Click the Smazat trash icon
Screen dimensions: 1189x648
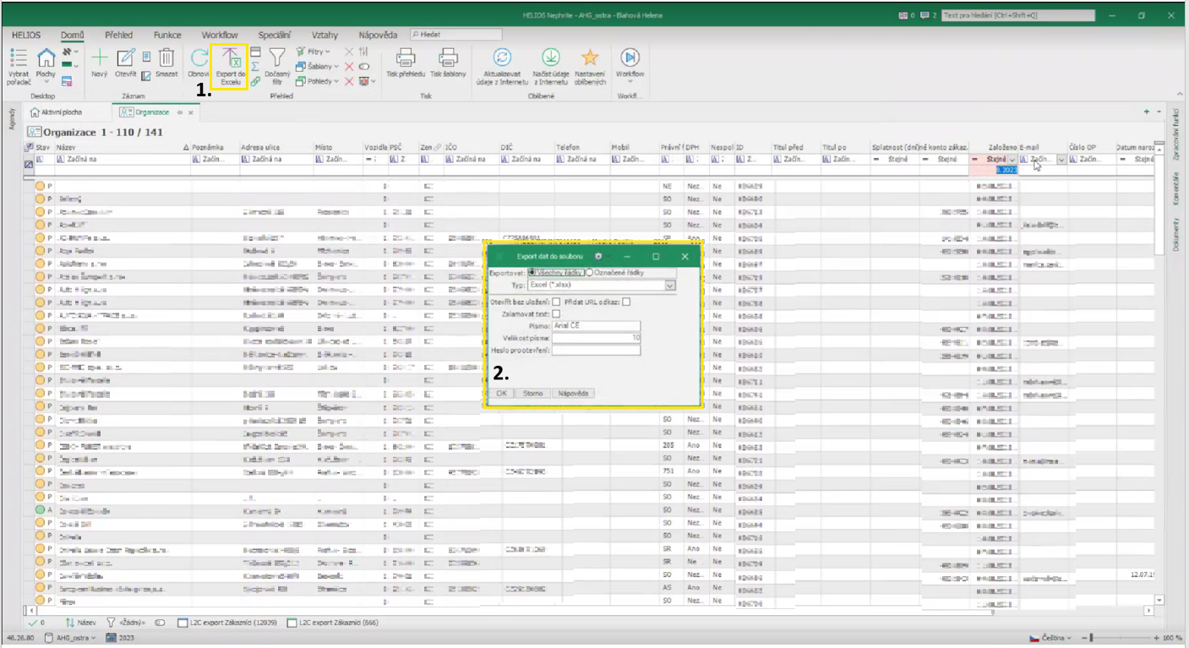(166, 59)
